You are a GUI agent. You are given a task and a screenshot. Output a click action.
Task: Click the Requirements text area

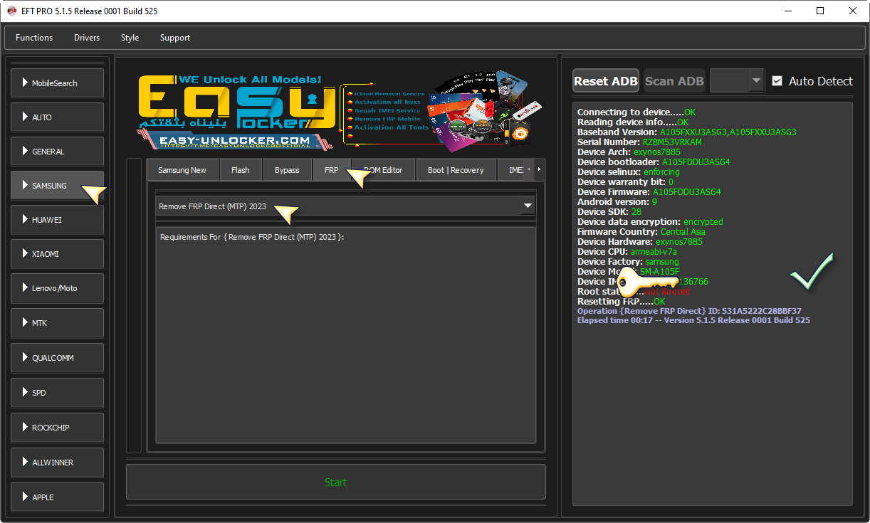[346, 335]
